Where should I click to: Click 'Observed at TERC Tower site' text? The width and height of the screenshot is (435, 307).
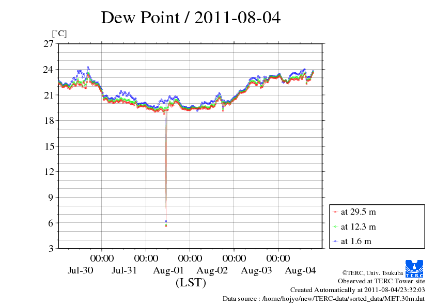[x=381, y=281]
